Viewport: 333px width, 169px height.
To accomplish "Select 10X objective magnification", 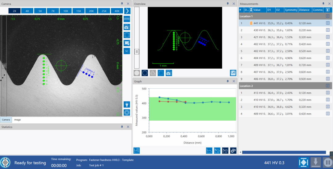I will click(66, 11).
